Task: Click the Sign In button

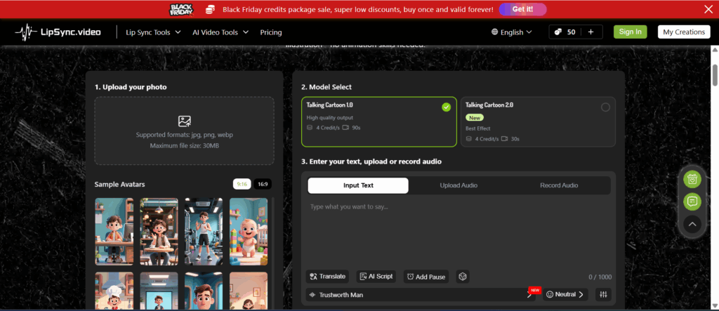Action: pyautogui.click(x=630, y=32)
